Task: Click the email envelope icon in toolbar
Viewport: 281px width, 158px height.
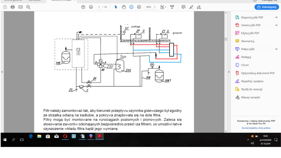Action: (x=21, y=7)
